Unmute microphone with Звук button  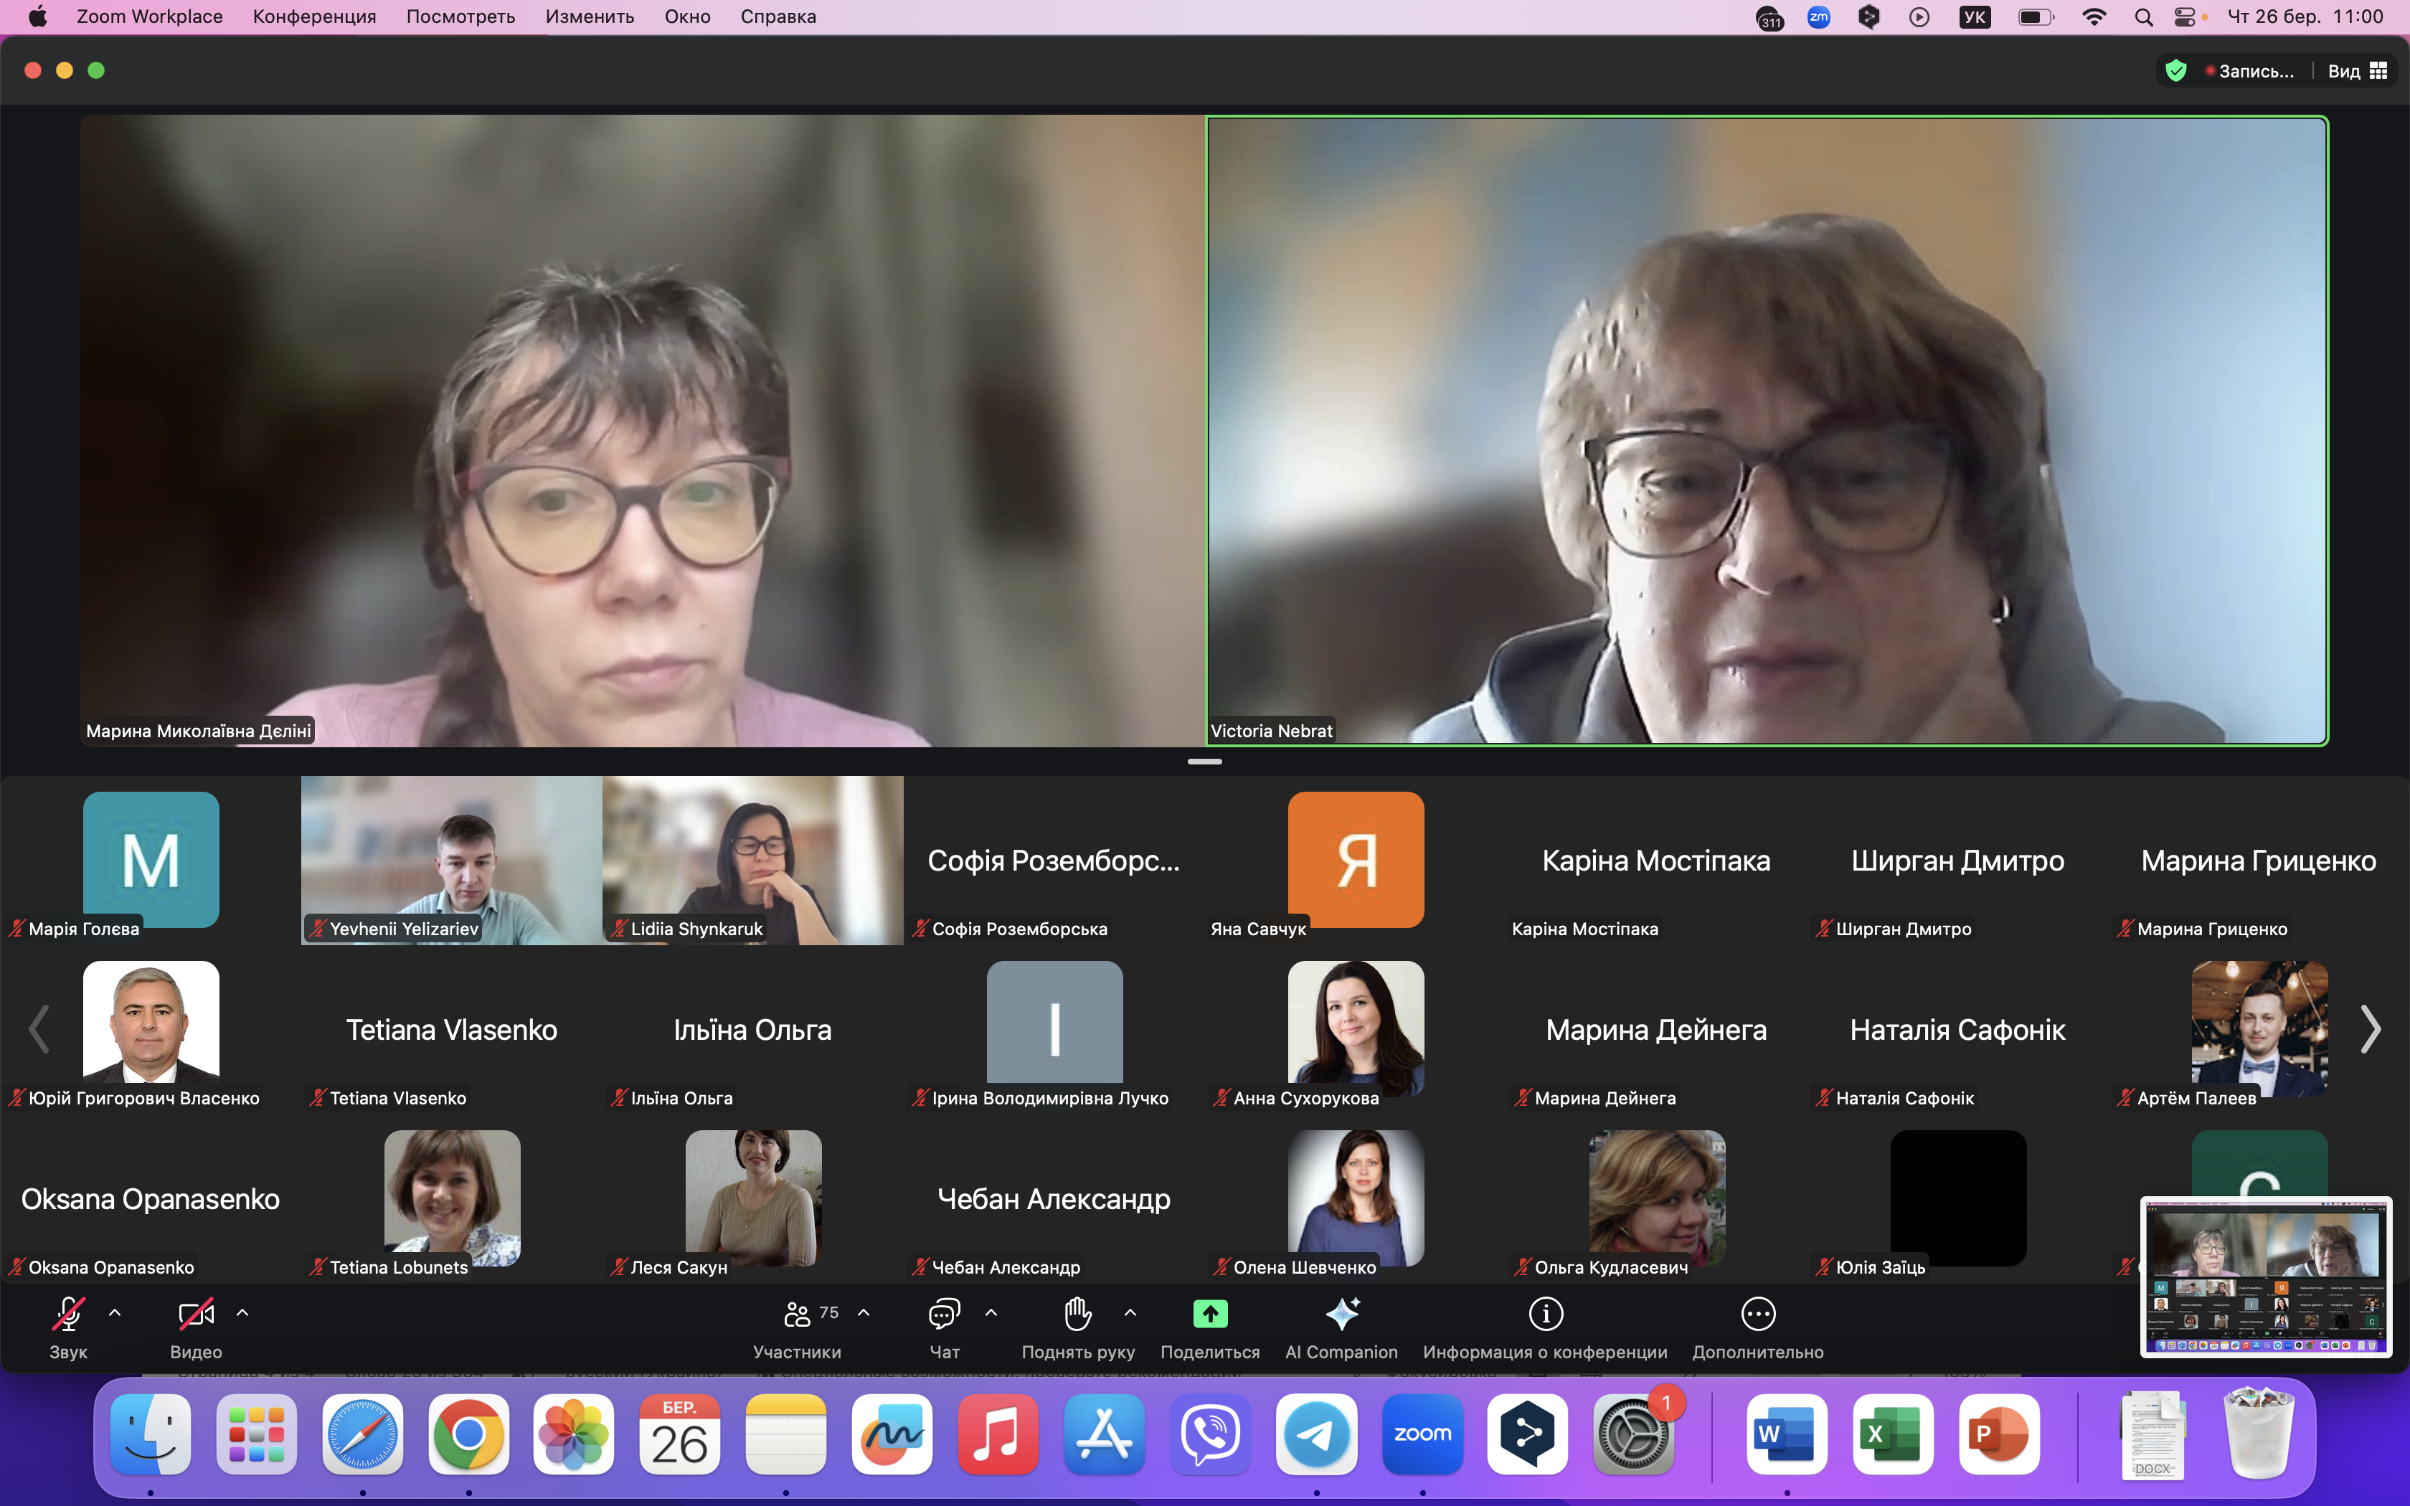click(x=67, y=1314)
